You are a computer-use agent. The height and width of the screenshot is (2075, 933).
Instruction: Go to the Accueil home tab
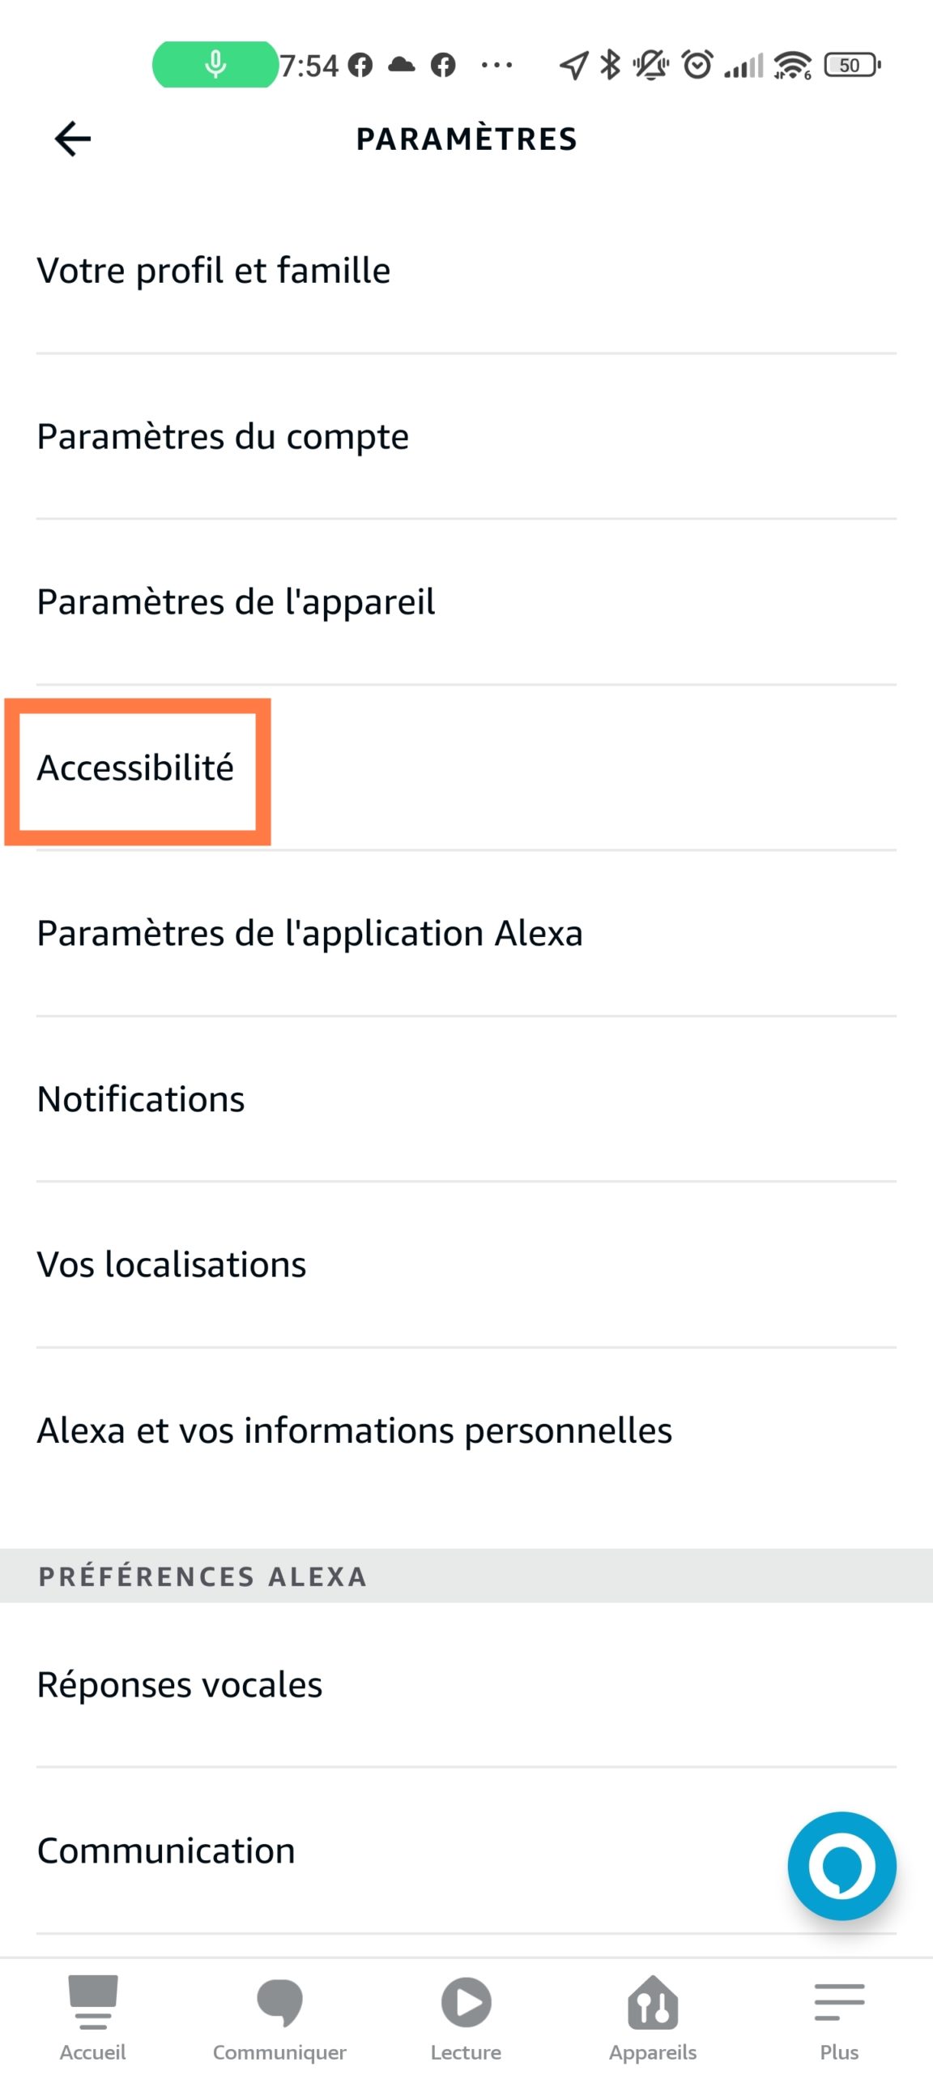coord(93,2017)
